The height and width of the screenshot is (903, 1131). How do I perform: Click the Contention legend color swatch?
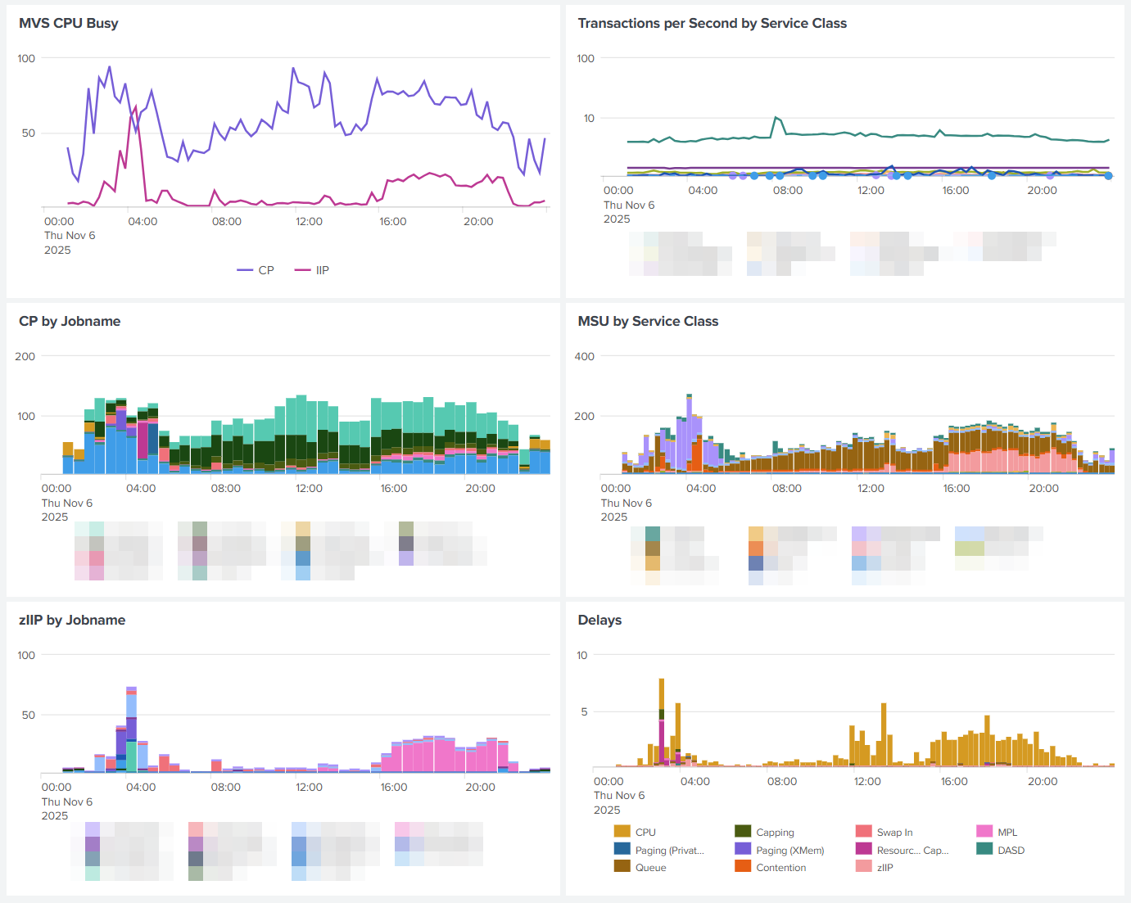point(743,867)
